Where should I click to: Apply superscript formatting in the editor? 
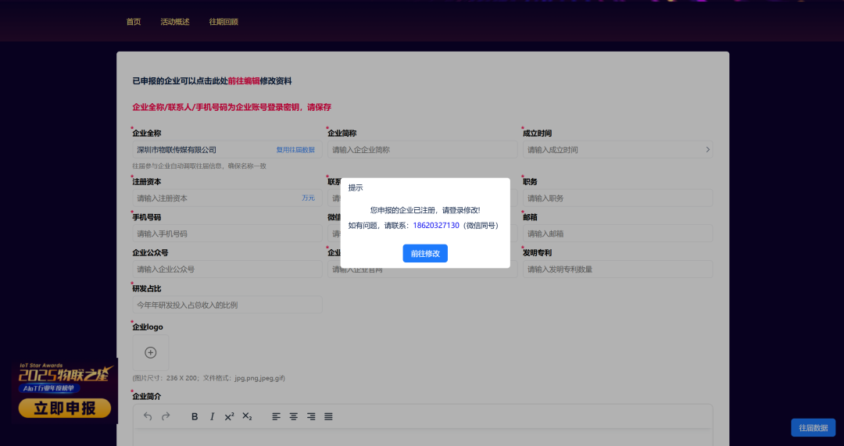point(229,416)
